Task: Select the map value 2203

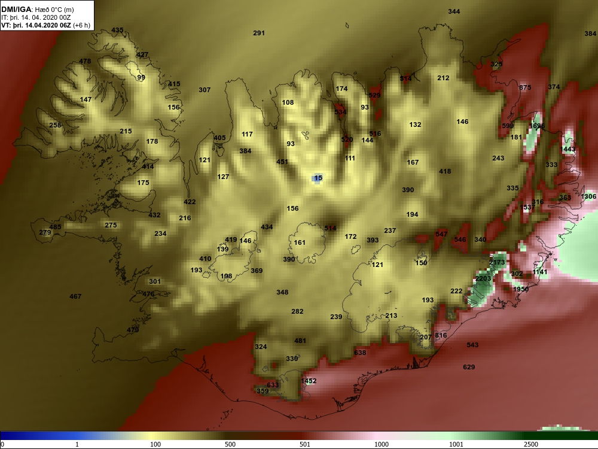Action: pyautogui.click(x=483, y=279)
